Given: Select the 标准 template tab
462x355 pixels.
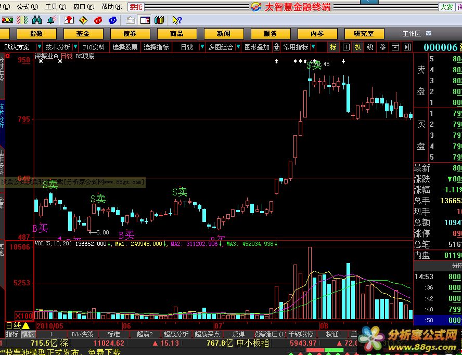Looking at the screenshot, I should [x=114, y=334].
